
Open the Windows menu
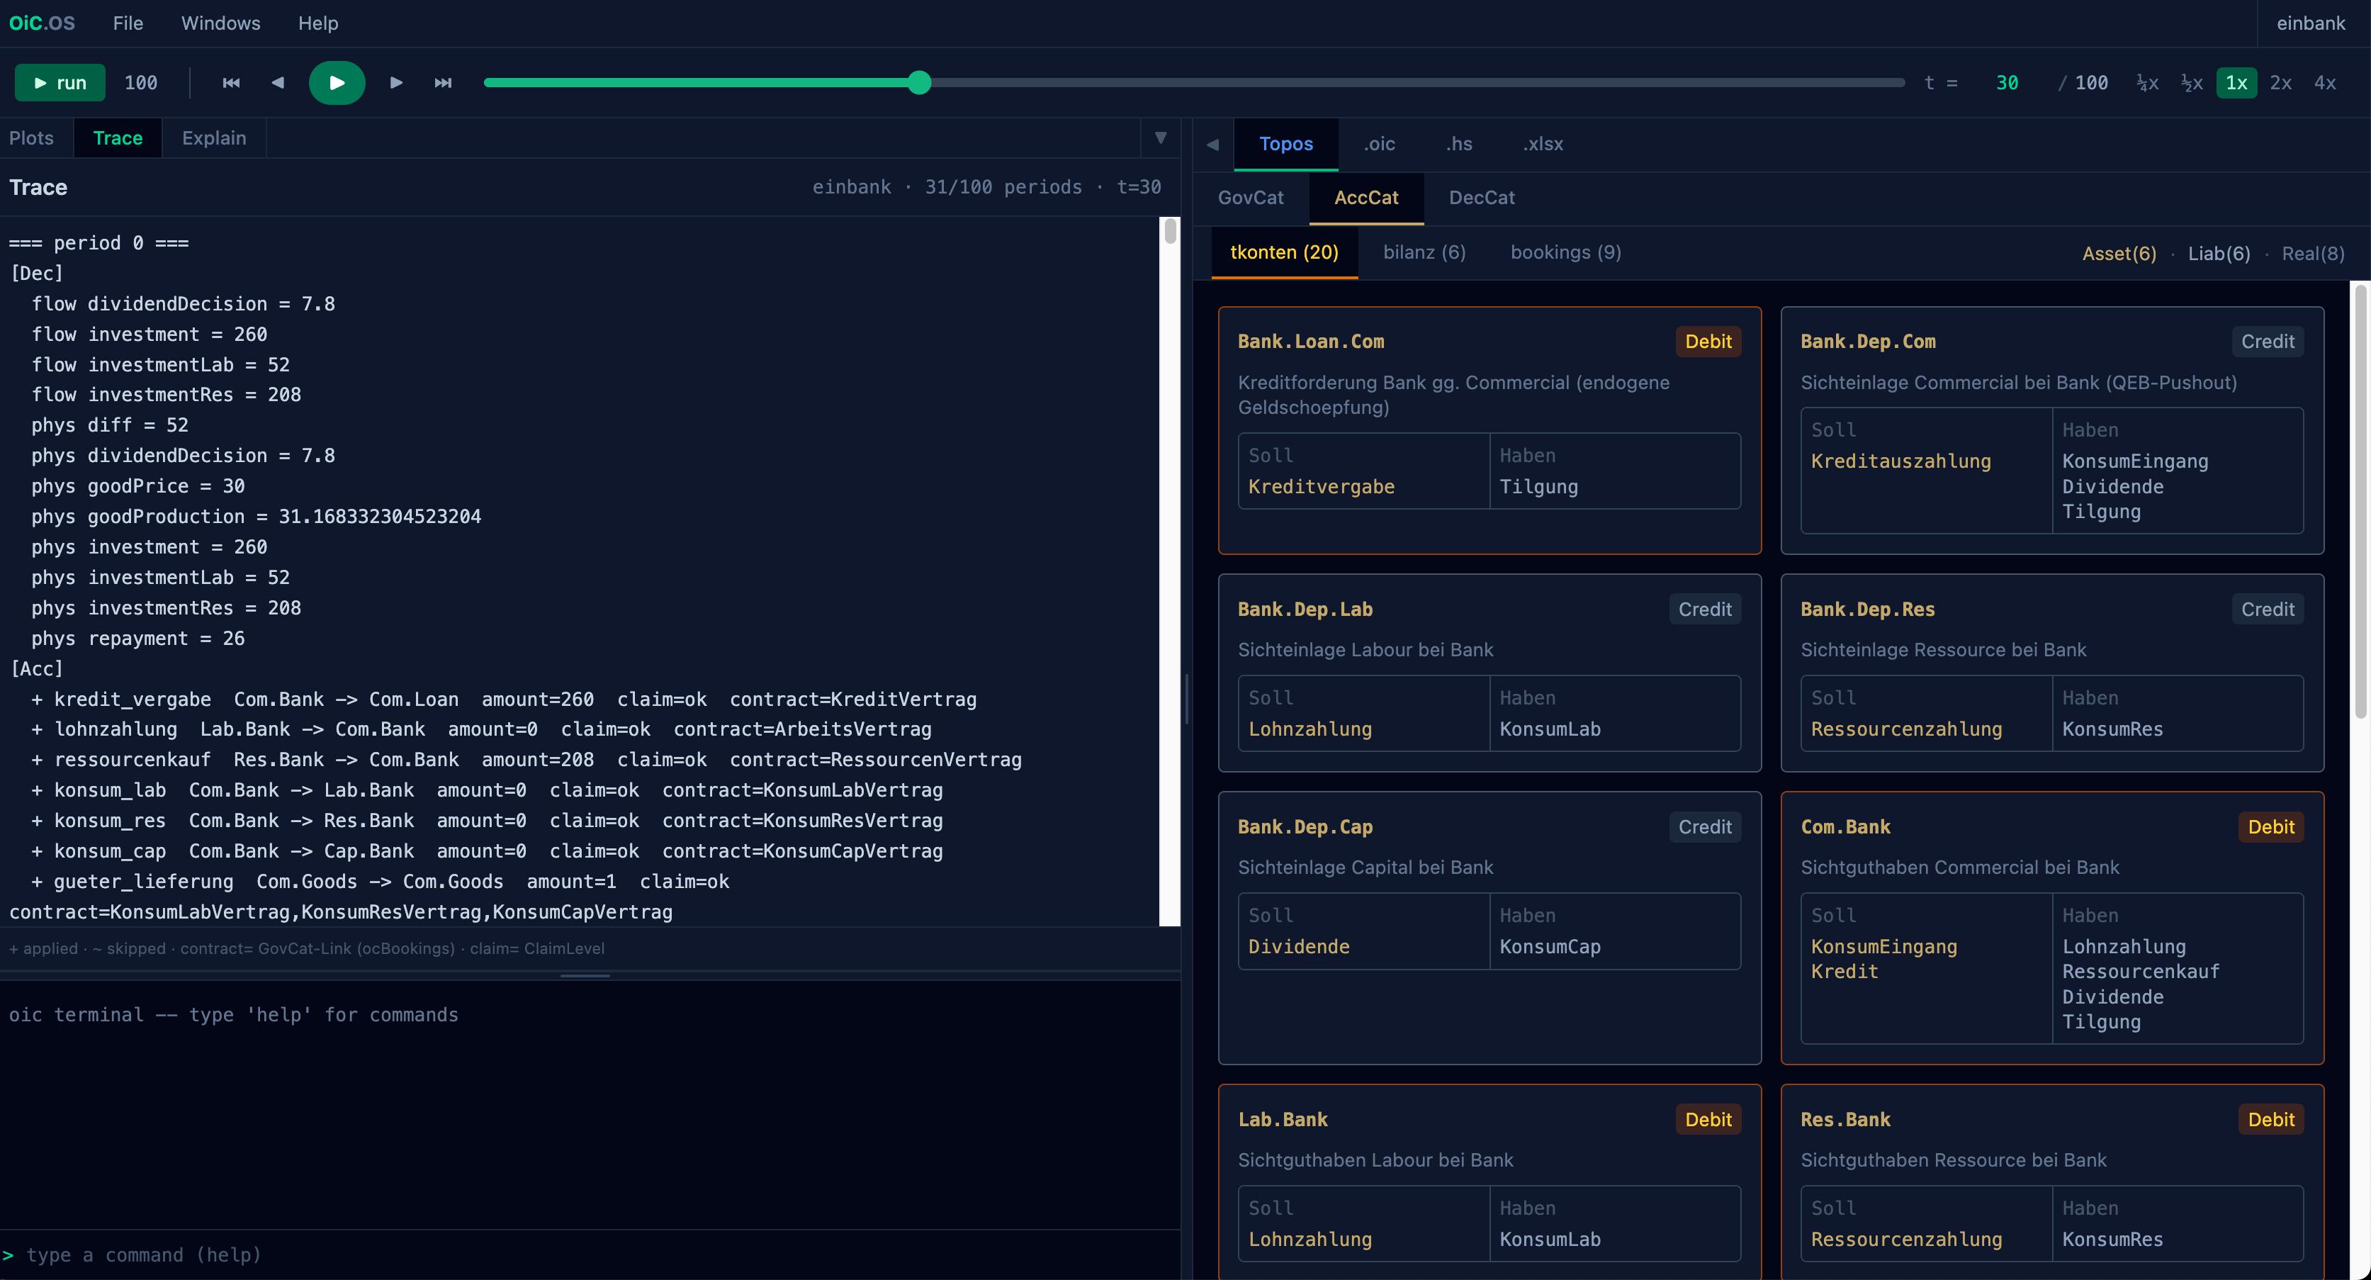[221, 23]
